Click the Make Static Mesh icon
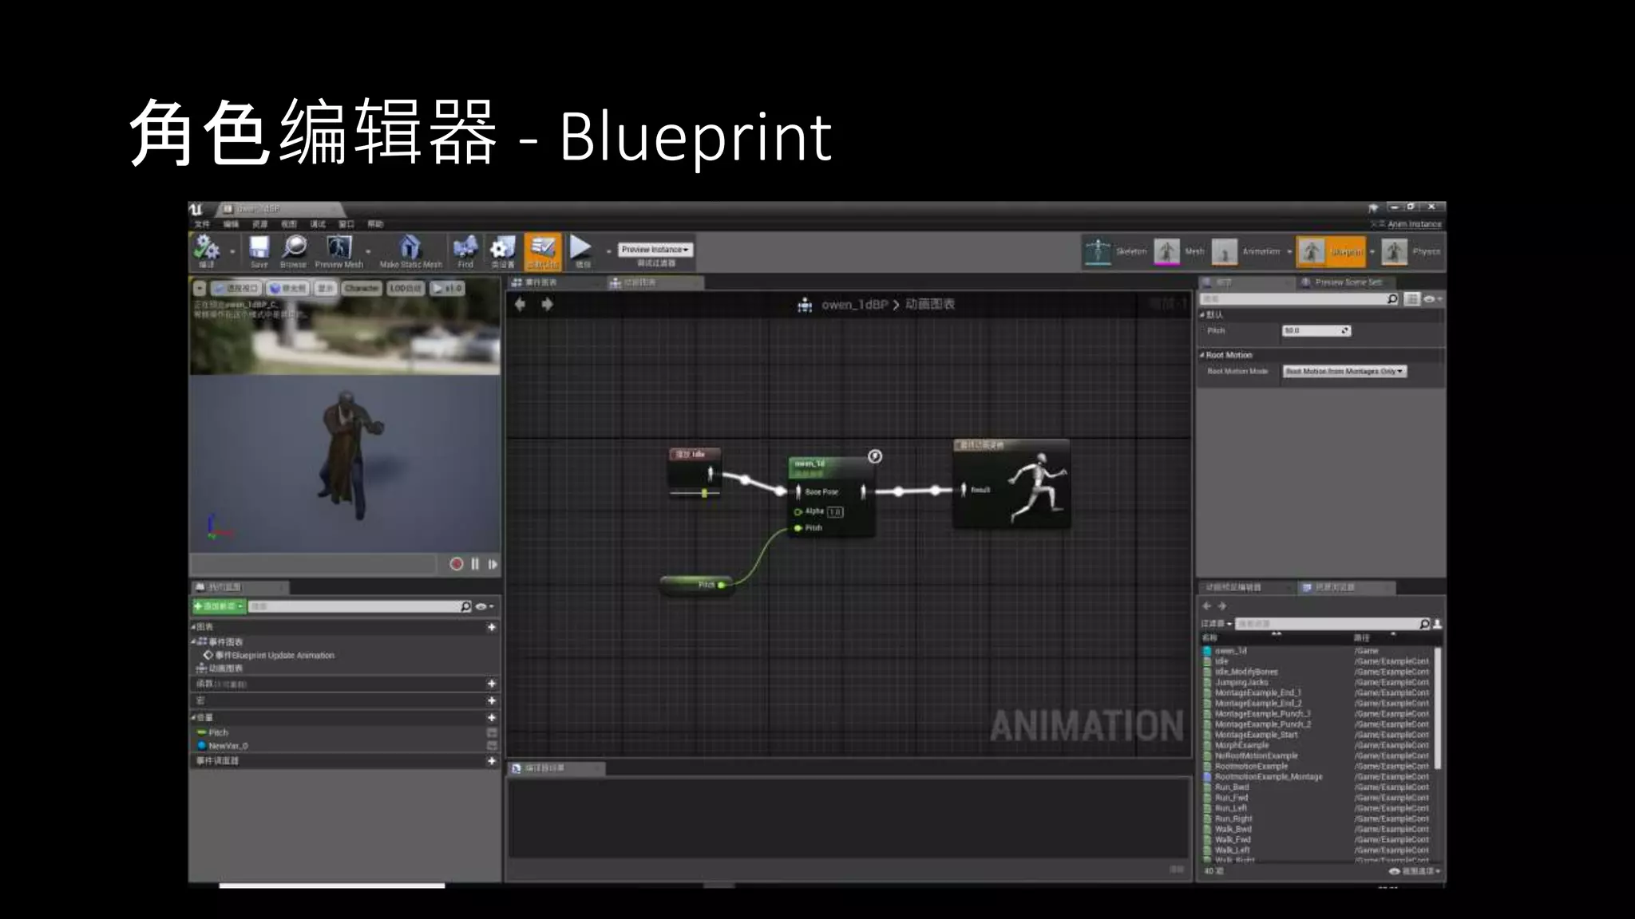The width and height of the screenshot is (1635, 919). tap(410, 247)
